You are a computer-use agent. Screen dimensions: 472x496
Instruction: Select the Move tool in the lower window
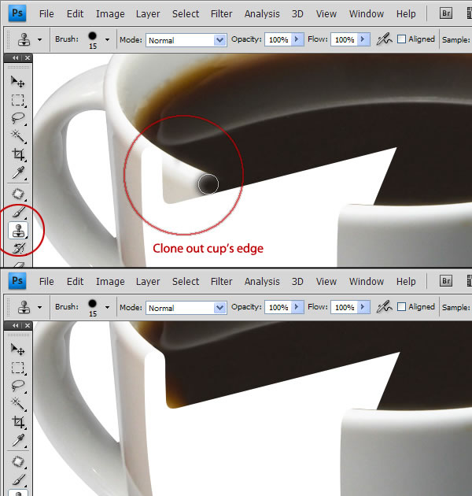[x=18, y=350]
